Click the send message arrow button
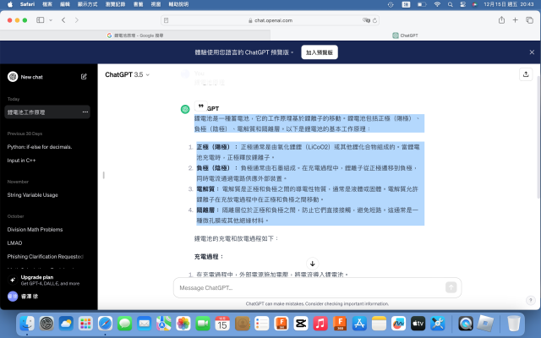The image size is (541, 338). 451,287
